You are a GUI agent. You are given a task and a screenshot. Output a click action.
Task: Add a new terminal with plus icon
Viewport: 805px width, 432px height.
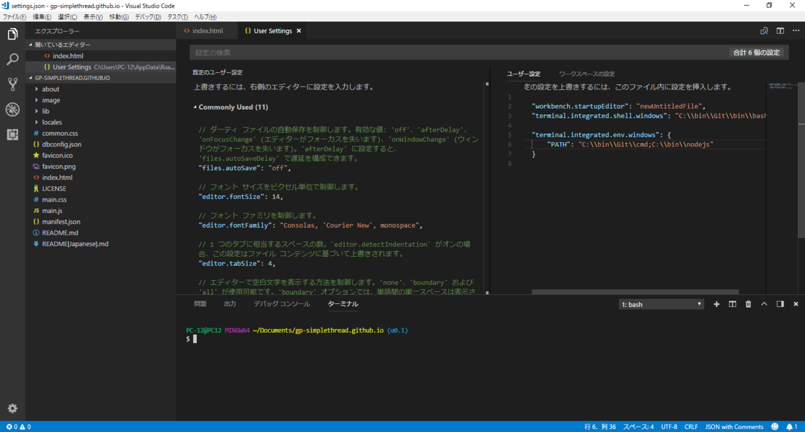(x=716, y=304)
